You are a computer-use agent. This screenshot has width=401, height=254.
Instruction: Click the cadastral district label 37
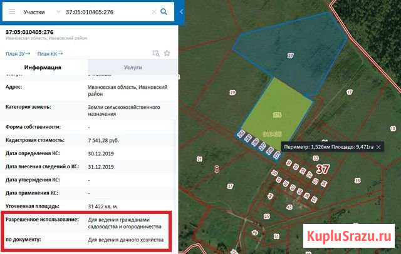tap(323, 169)
